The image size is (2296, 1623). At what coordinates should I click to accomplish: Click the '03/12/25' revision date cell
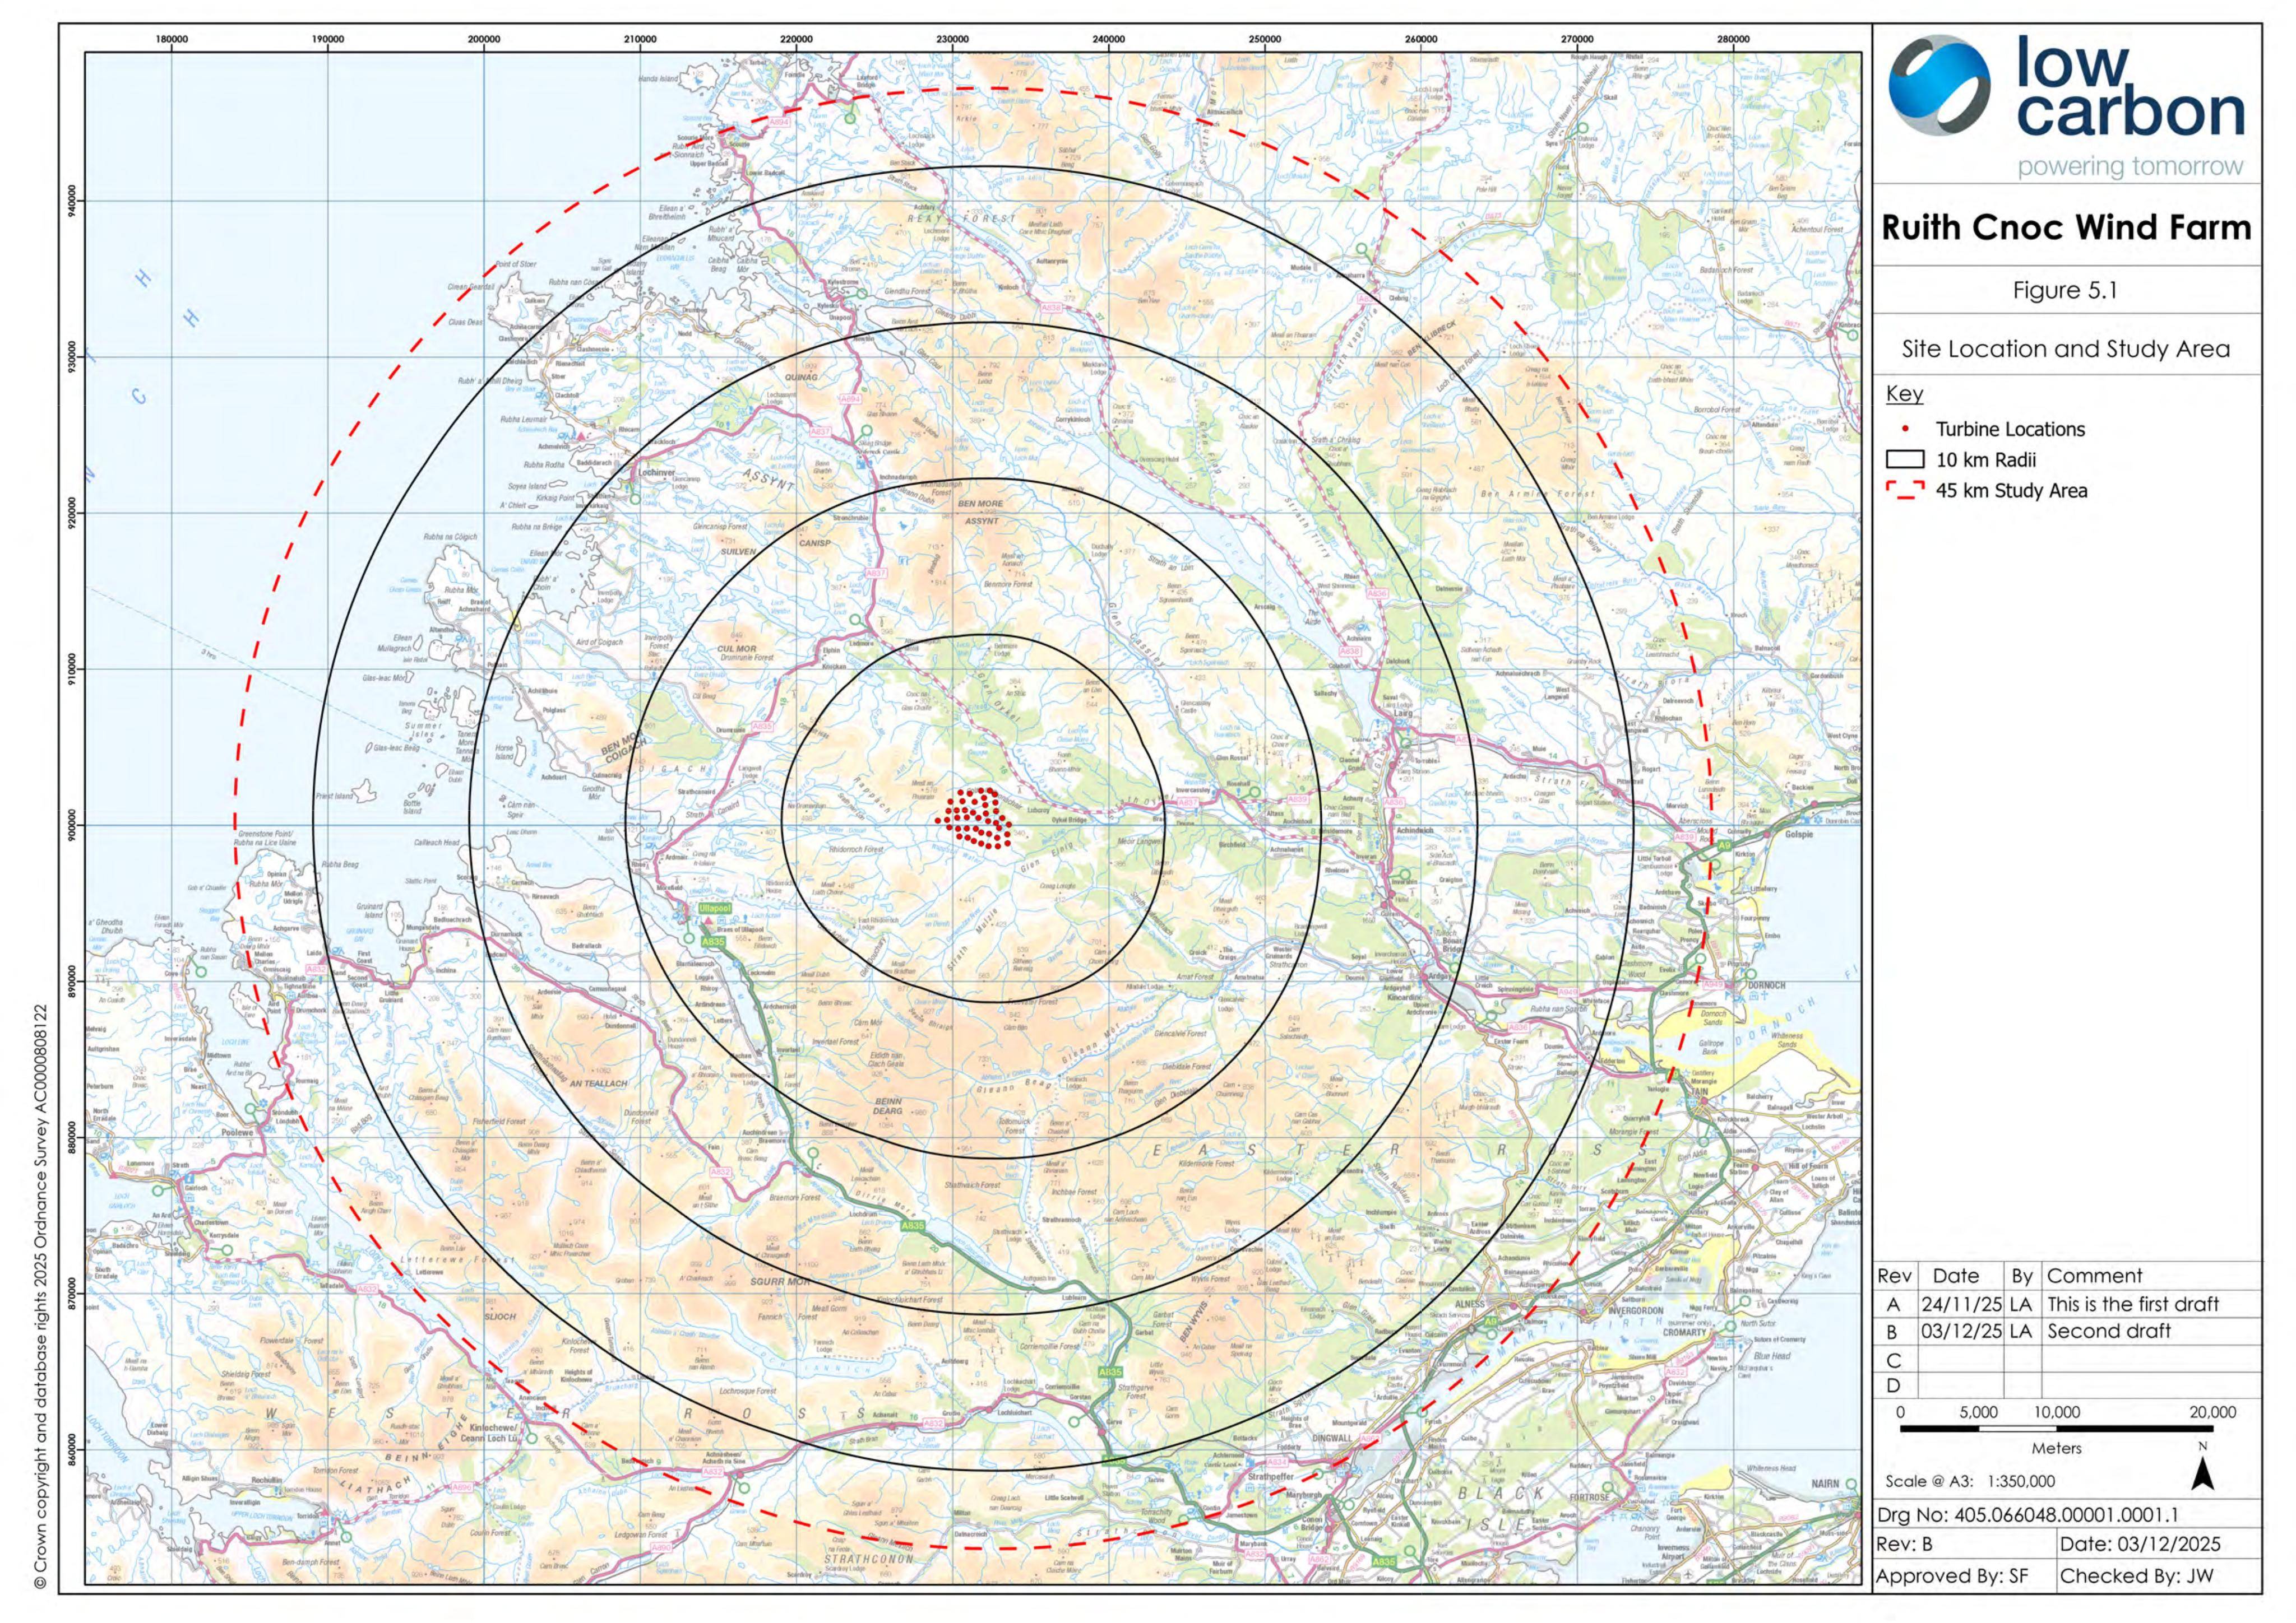pyautogui.click(x=1961, y=1331)
